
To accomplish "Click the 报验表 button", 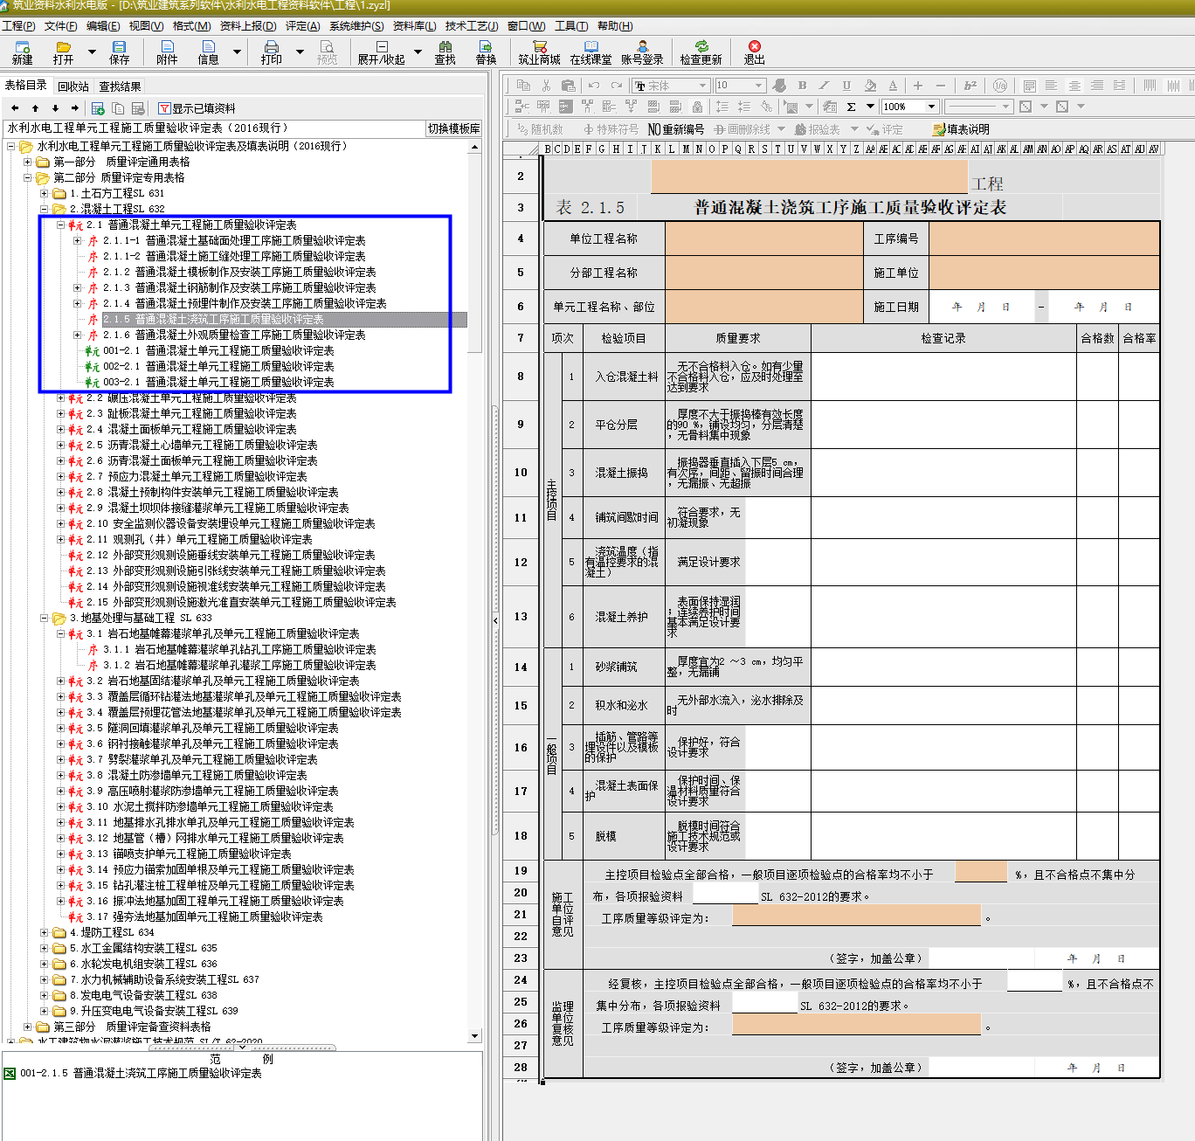I will [817, 129].
